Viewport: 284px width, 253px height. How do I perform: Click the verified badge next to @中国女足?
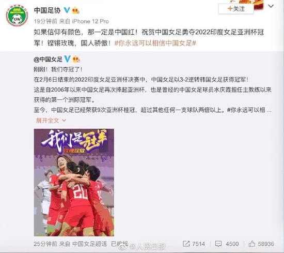coord(67,59)
